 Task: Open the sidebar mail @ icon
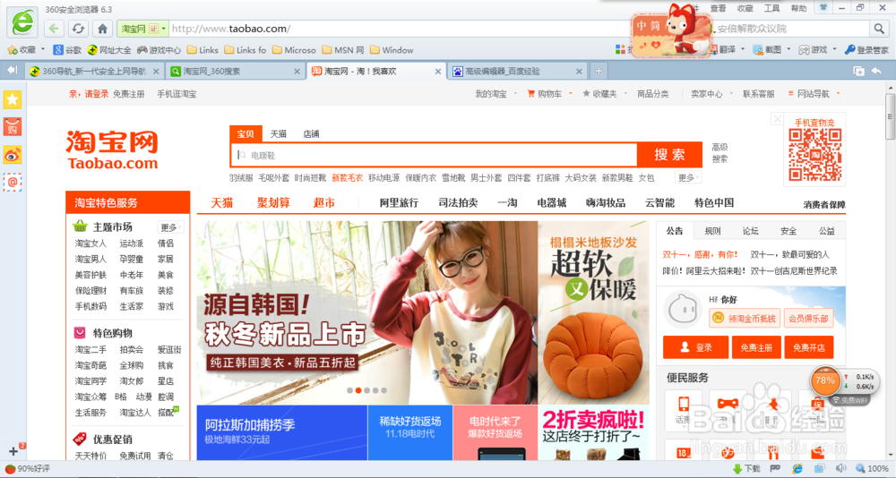(x=13, y=183)
